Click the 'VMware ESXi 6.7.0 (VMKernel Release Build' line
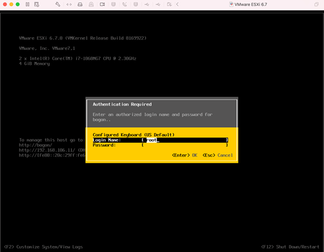Viewport: 324px width, 252px height. [83, 38]
